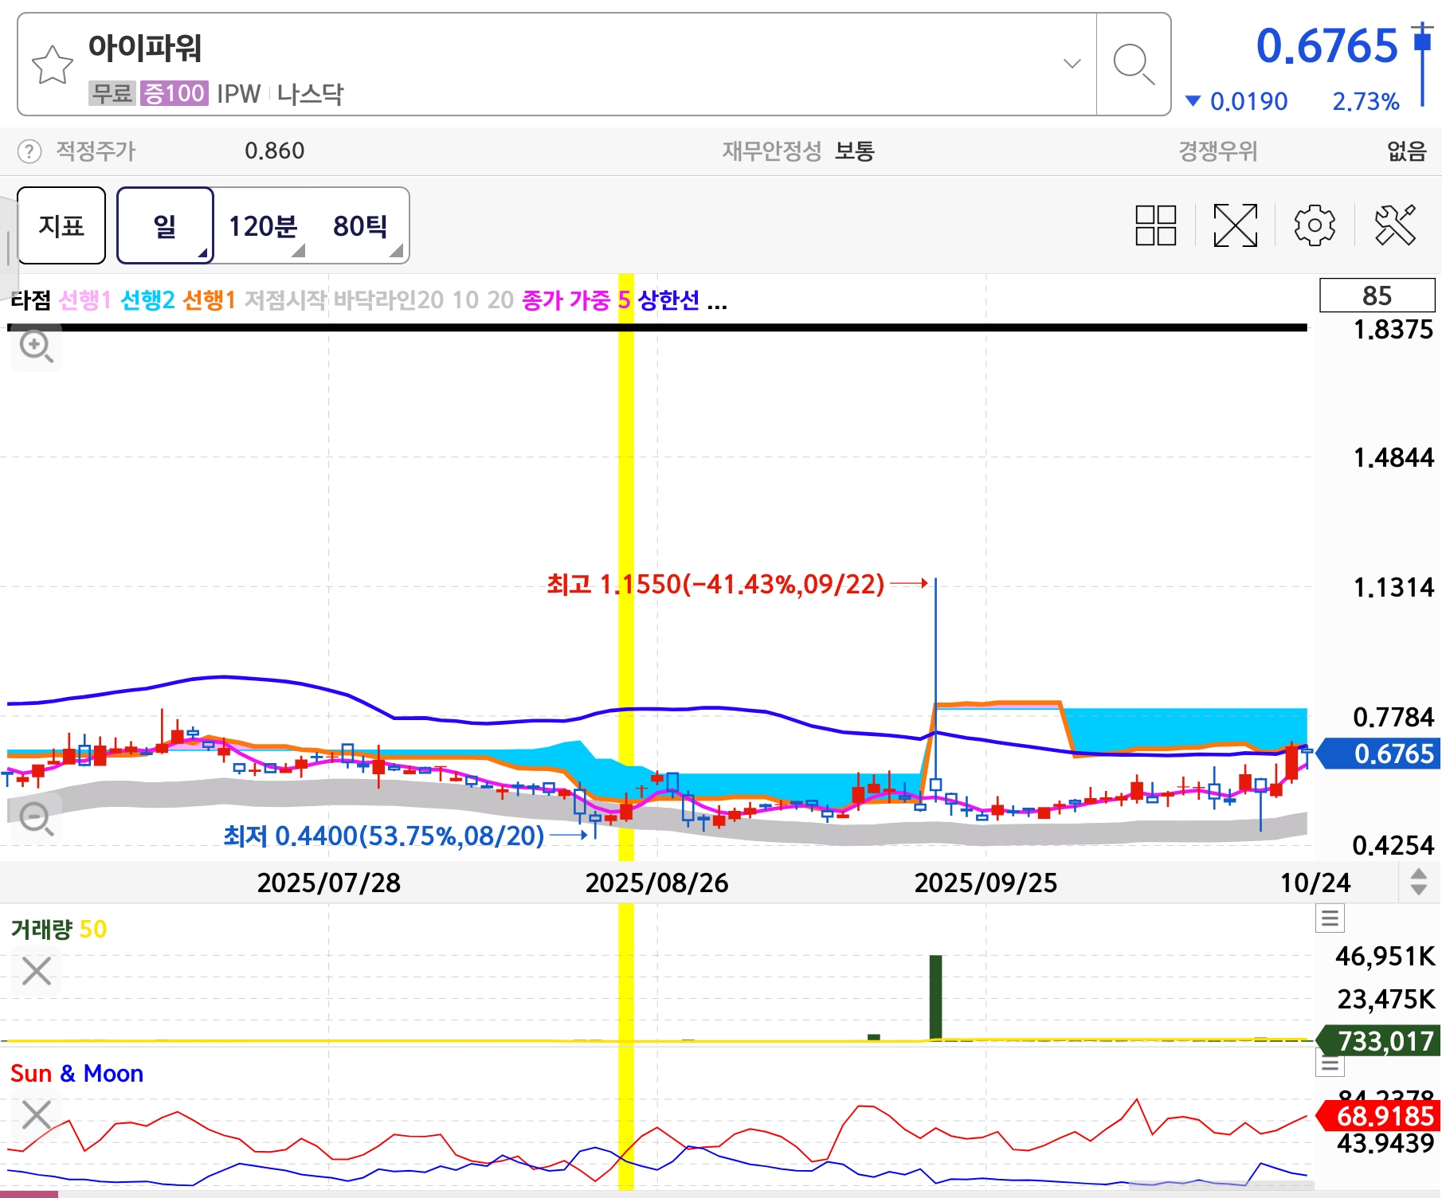The height and width of the screenshot is (1198, 1442).
Task: Open the Sun & Moon panel menu icon
Action: [1330, 1064]
